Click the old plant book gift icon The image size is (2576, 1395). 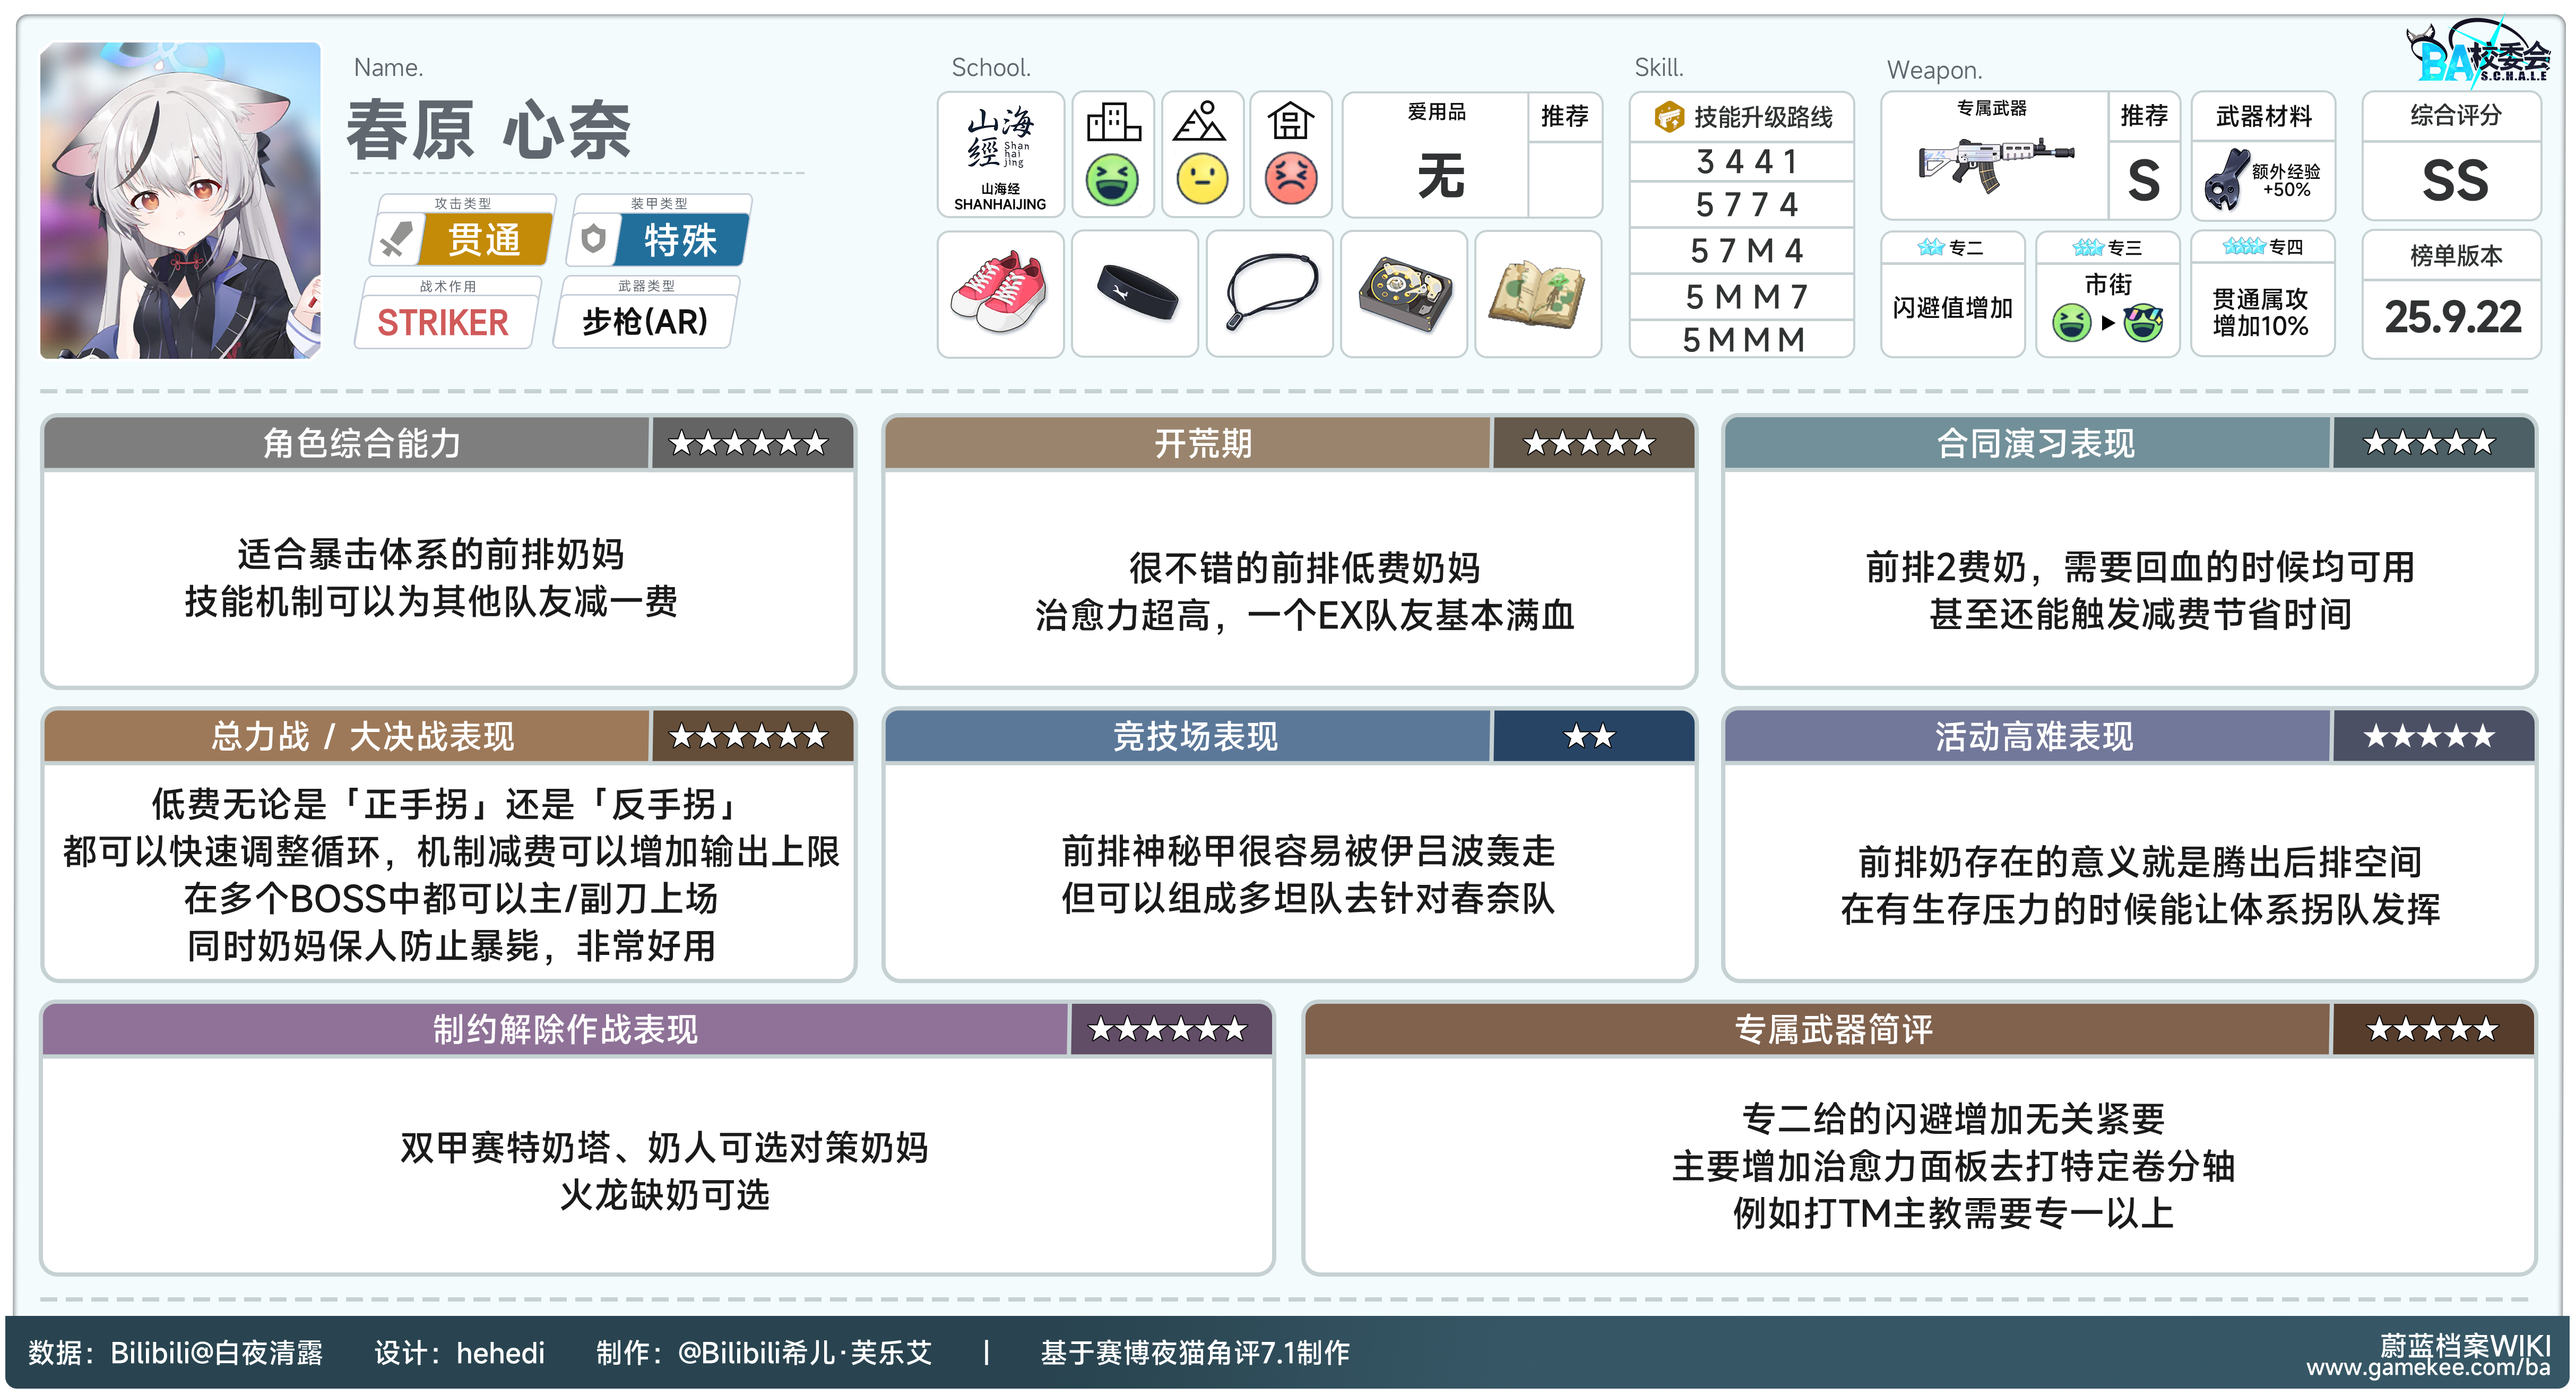tap(1537, 293)
